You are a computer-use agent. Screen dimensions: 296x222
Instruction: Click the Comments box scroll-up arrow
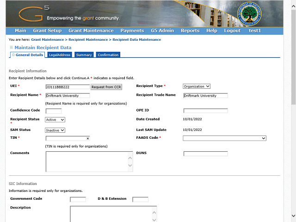click(x=130, y=158)
